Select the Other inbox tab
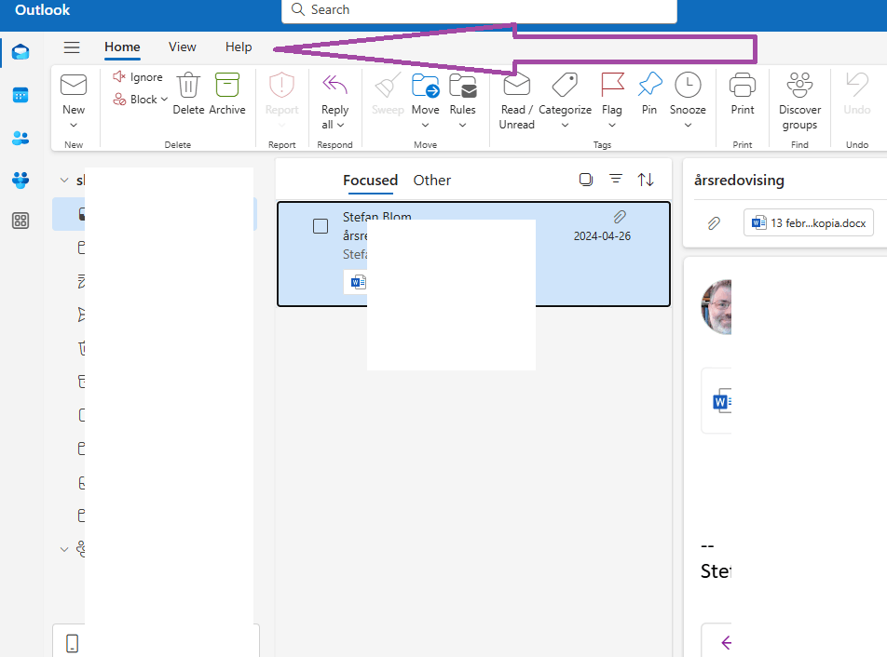The image size is (887, 657). point(432,181)
